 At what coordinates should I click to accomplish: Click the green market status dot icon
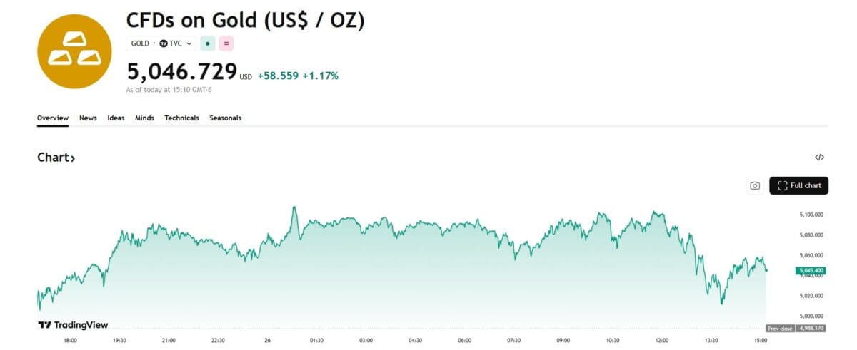(207, 43)
